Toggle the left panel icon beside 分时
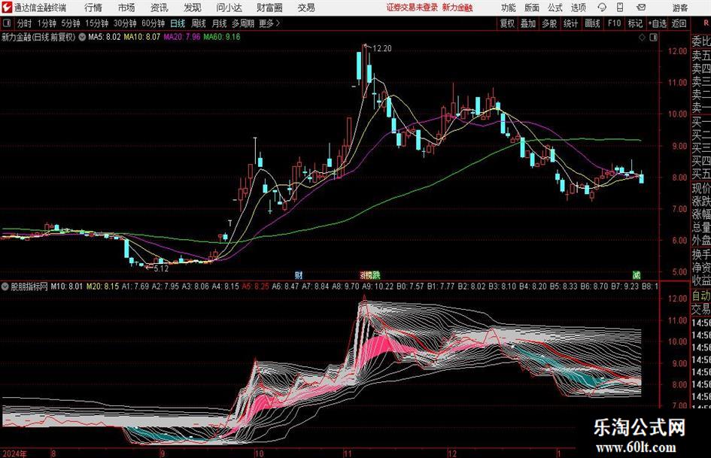The width and height of the screenshot is (711, 458). [x=7, y=23]
